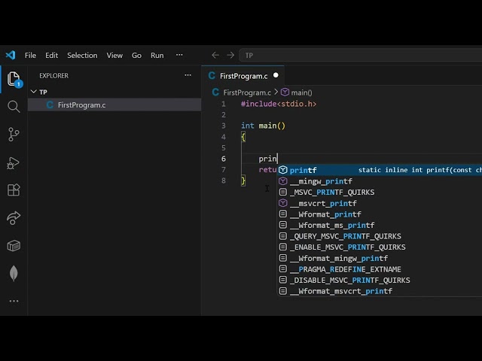Screen dimensions: 482x361
Task: Go forward with the right arrow
Action: [230, 55]
